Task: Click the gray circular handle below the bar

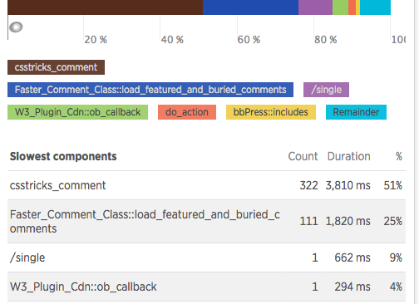Action: pyautogui.click(x=16, y=27)
